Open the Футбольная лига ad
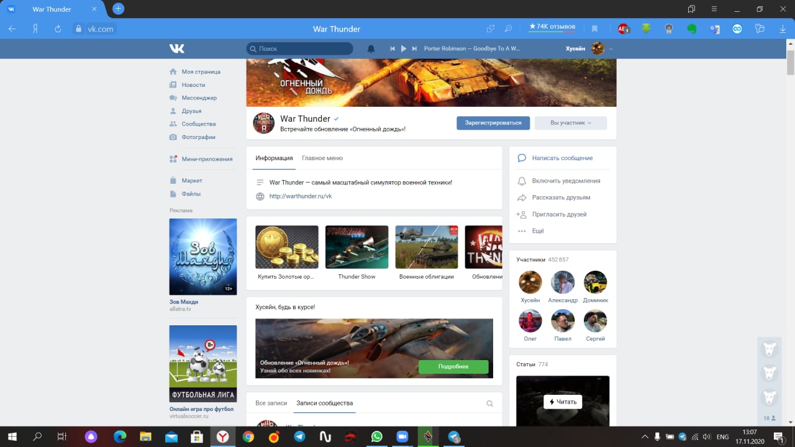This screenshot has height=447, width=795. pos(203,364)
